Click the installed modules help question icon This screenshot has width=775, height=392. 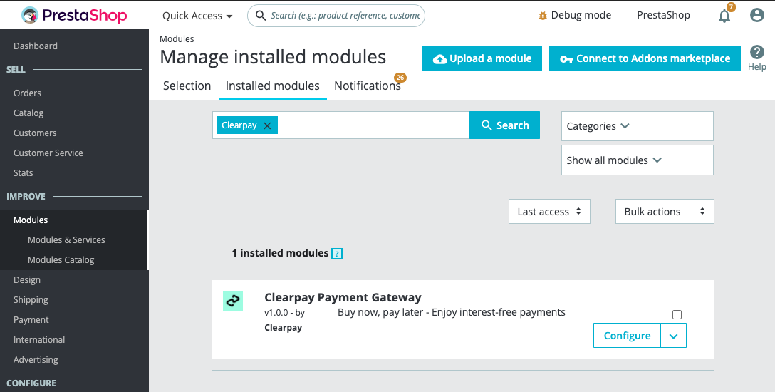coord(337,254)
